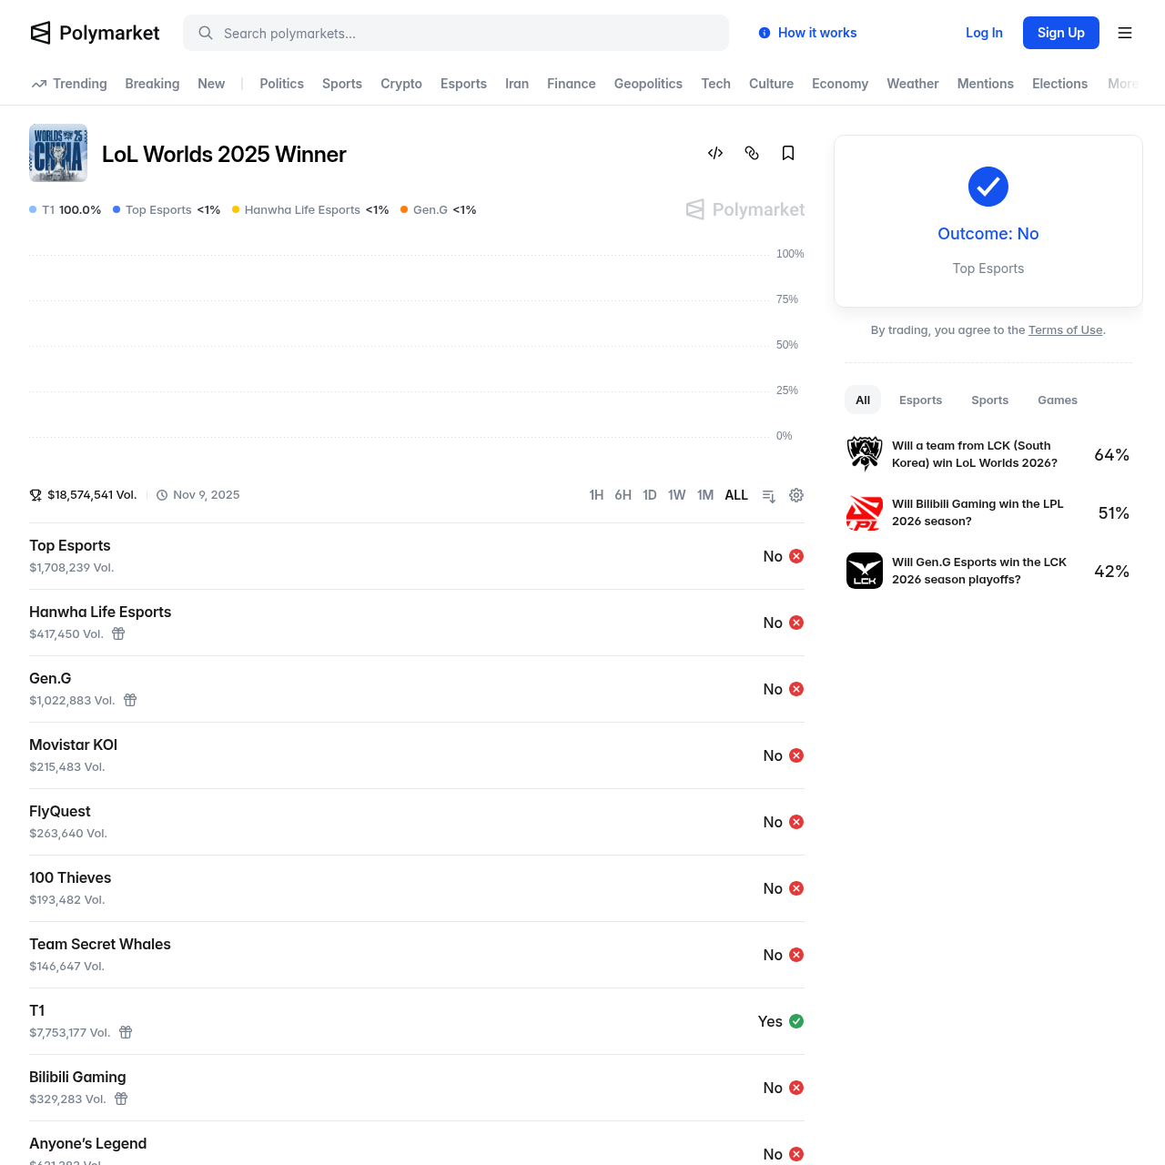Expand the Top Esports outcome row
The width and height of the screenshot is (1165, 1165).
417,556
